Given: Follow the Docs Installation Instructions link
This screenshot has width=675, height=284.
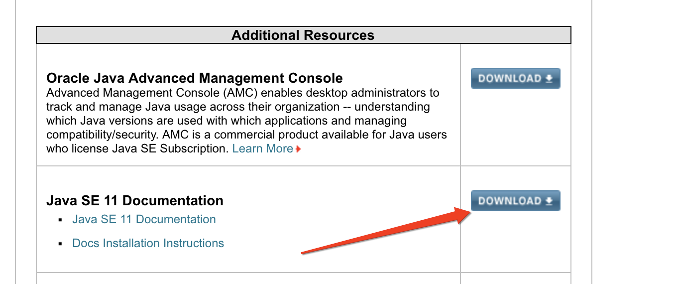Looking at the screenshot, I should click(x=148, y=243).
